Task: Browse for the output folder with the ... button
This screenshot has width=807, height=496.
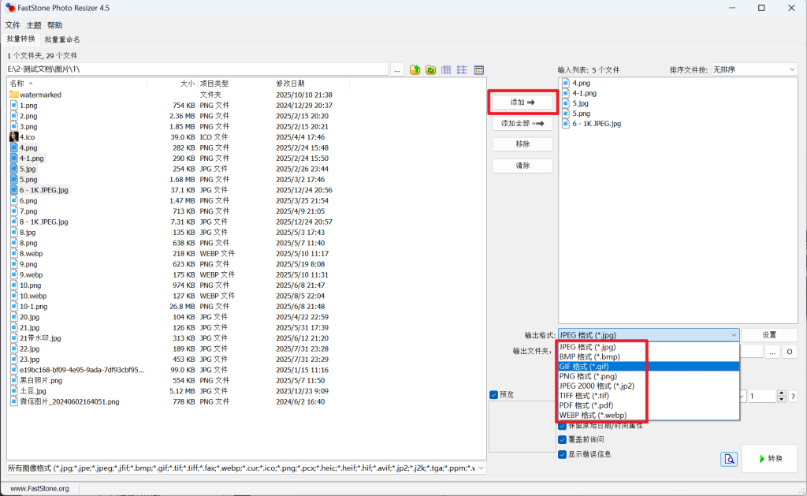Action: (772, 352)
